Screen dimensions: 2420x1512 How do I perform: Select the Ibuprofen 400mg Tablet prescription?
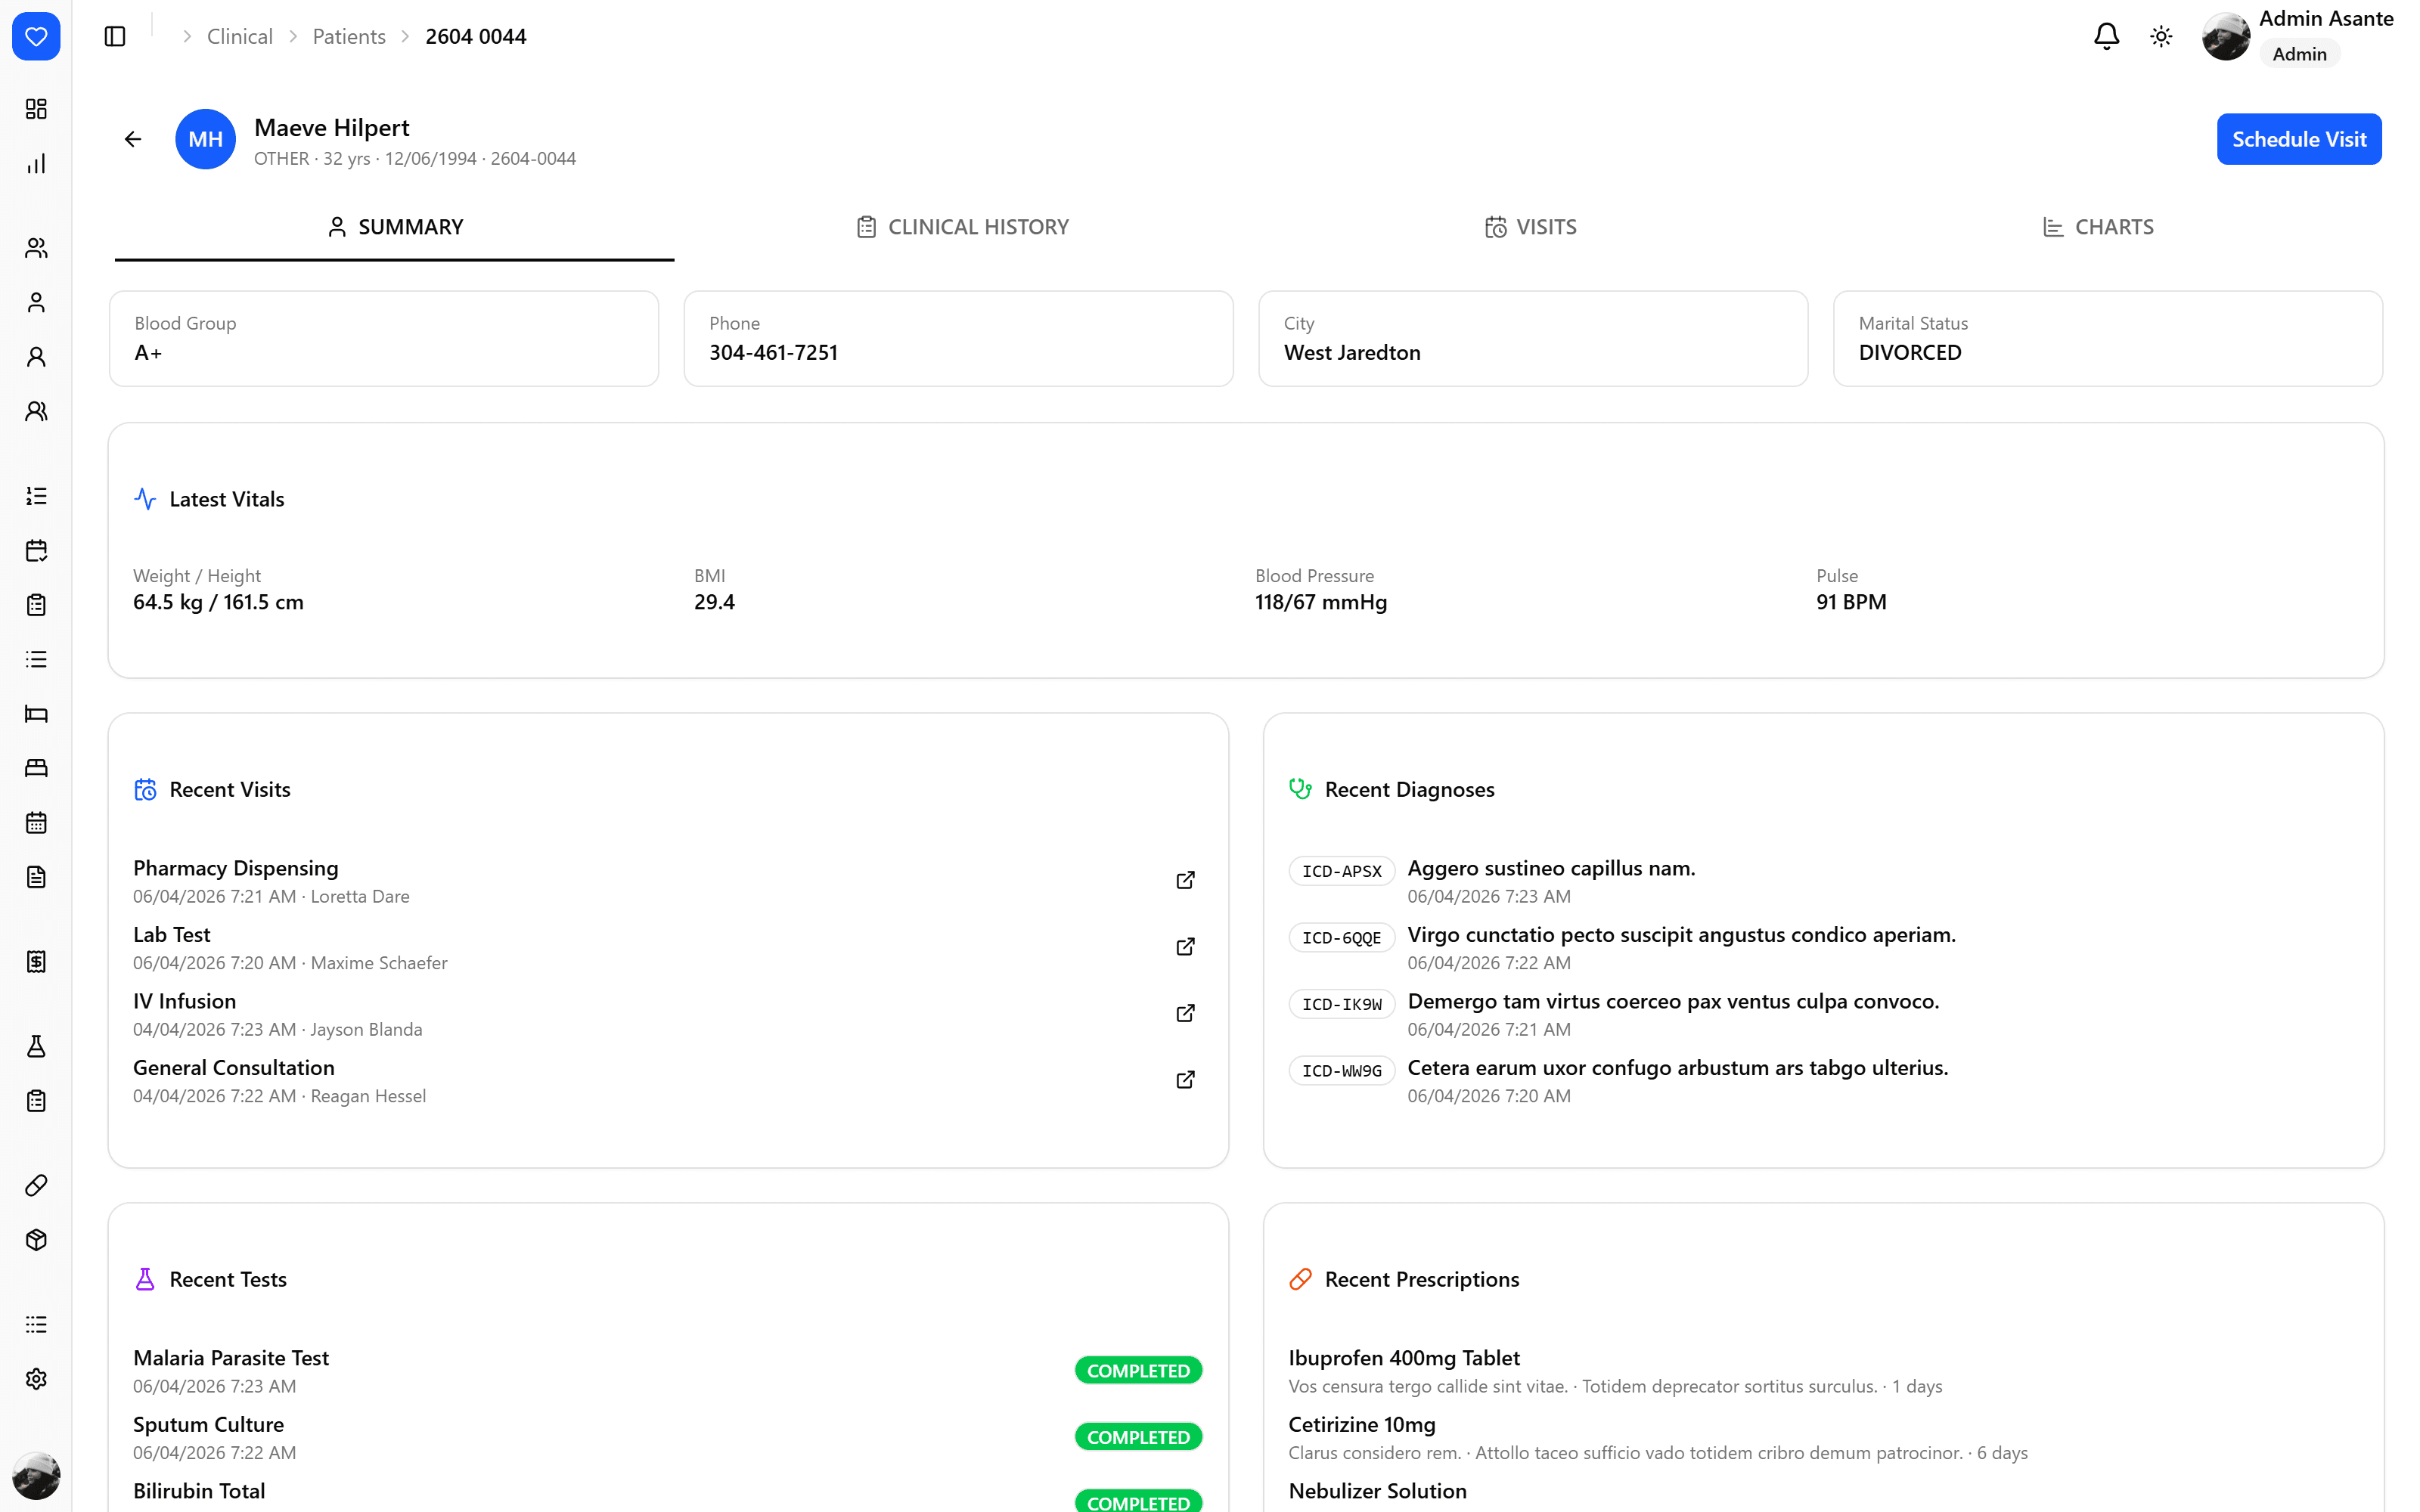pyautogui.click(x=1403, y=1358)
